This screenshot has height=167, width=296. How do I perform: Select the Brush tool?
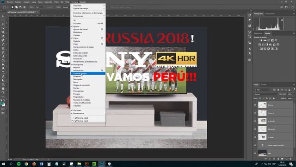pyautogui.click(x=3, y=45)
